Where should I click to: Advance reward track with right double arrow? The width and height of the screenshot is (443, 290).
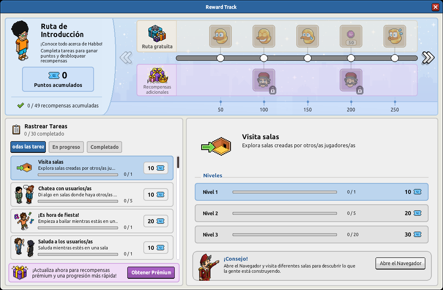428,58
